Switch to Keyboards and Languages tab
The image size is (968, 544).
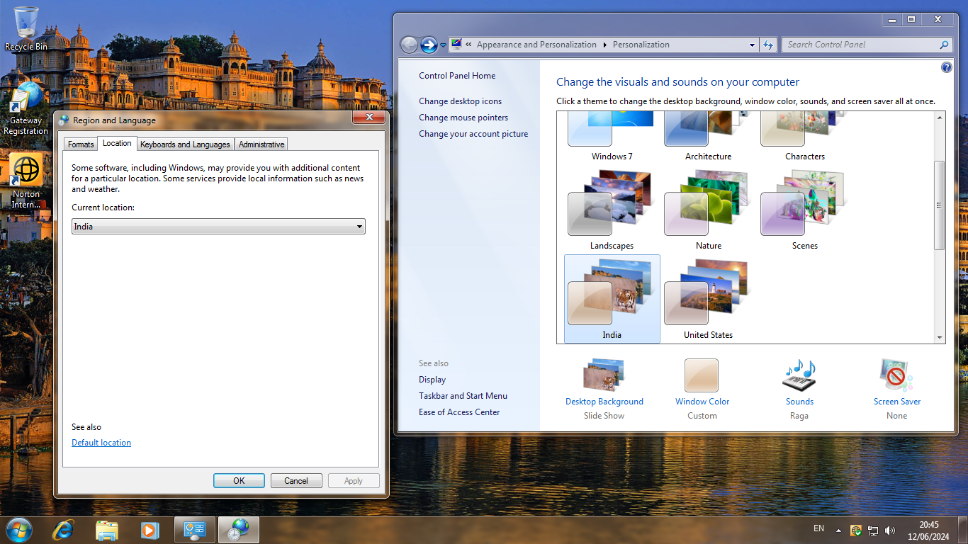(x=185, y=144)
